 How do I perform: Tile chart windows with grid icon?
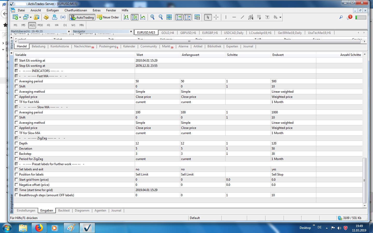169,17
